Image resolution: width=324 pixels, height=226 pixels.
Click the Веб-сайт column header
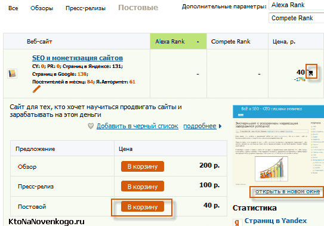click(76, 41)
